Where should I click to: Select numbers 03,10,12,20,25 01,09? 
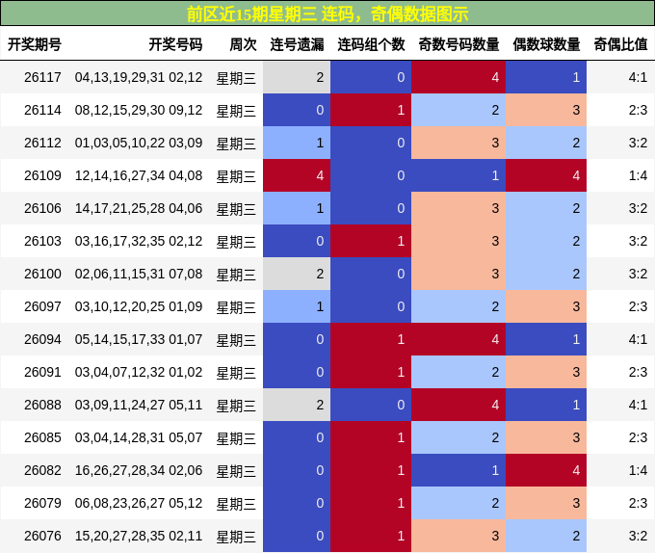139,306
